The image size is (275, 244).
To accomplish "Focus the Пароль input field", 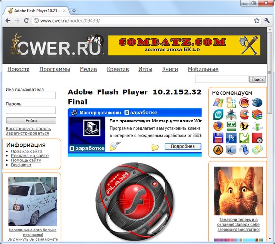I will tap(31, 110).
